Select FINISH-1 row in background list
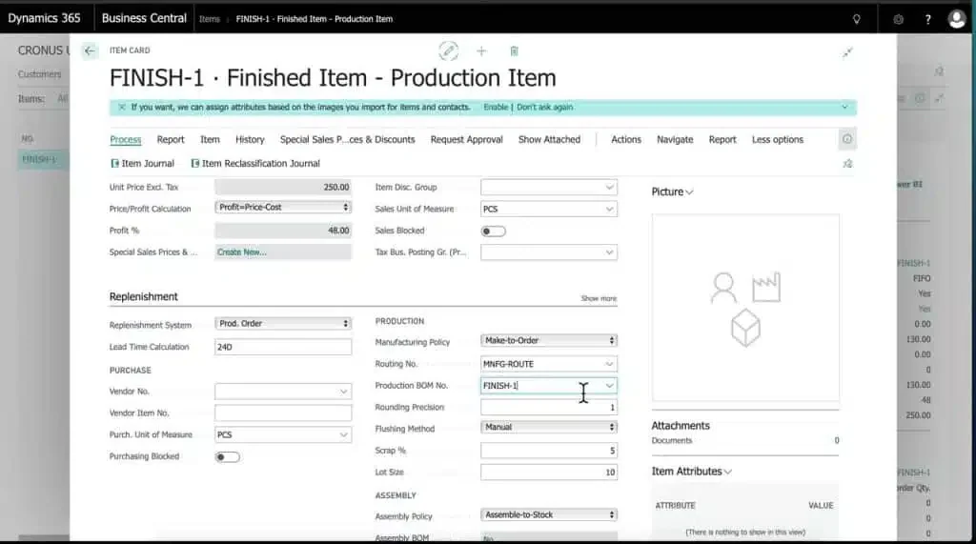 43,159
